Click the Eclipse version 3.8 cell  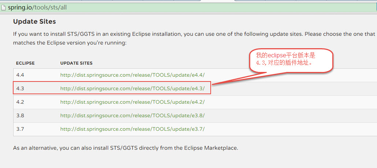(20, 115)
